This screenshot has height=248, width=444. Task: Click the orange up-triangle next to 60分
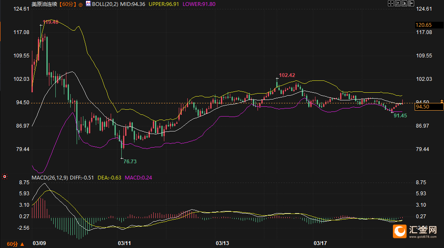(22, 244)
